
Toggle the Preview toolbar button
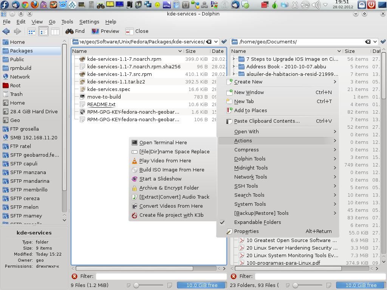pyautogui.click(x=105, y=31)
